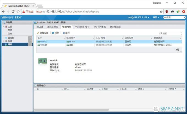Open the firewall rules tab

point(115,27)
